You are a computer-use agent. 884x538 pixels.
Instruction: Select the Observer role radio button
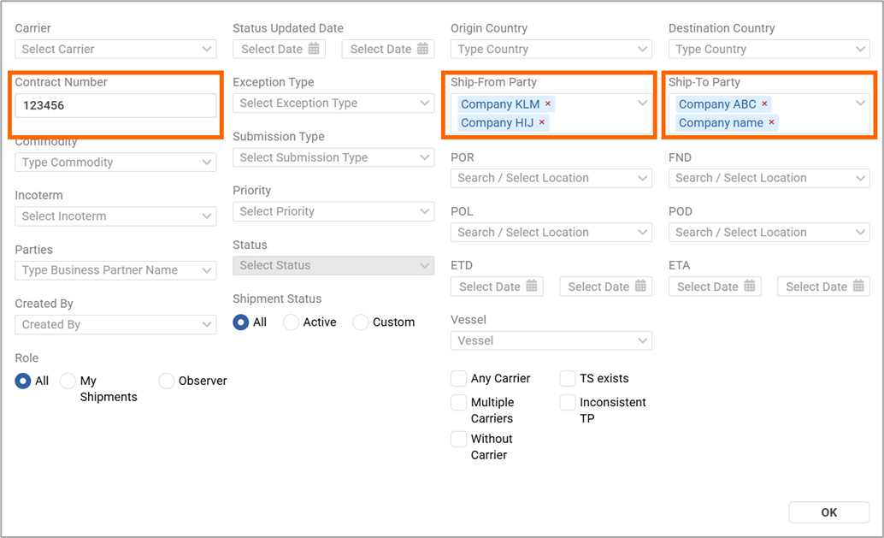pyautogui.click(x=167, y=381)
